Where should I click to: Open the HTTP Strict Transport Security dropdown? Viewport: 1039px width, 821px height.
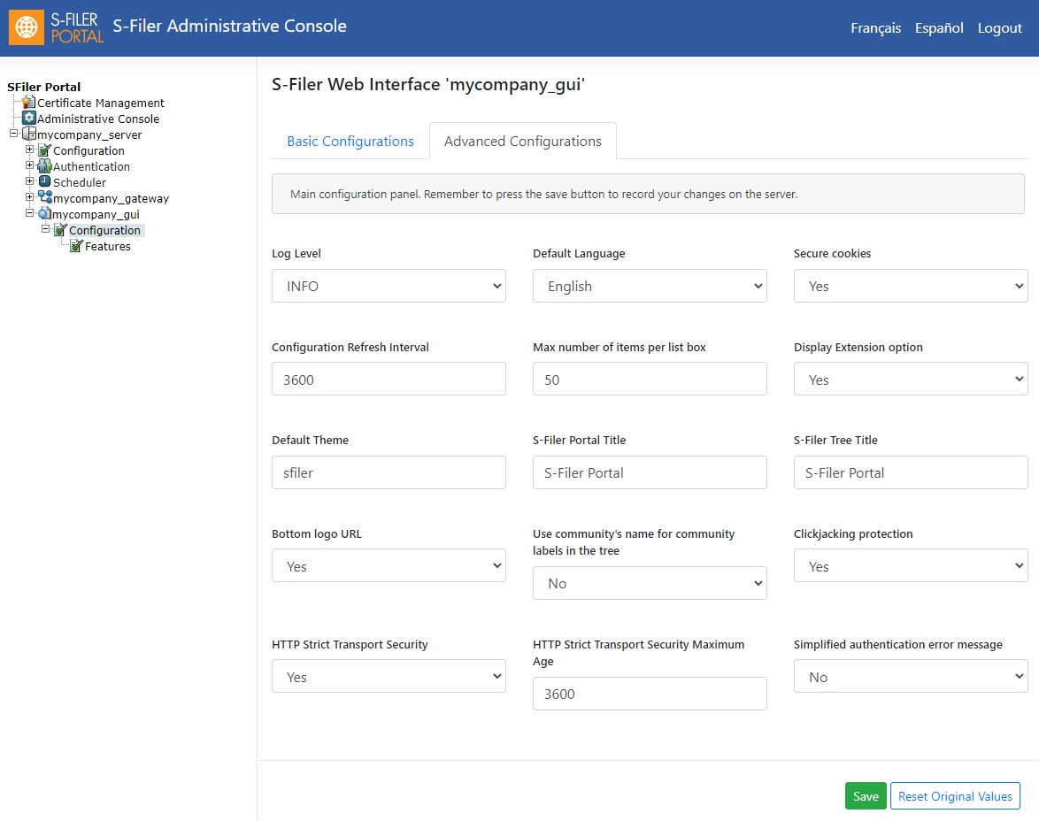click(389, 676)
